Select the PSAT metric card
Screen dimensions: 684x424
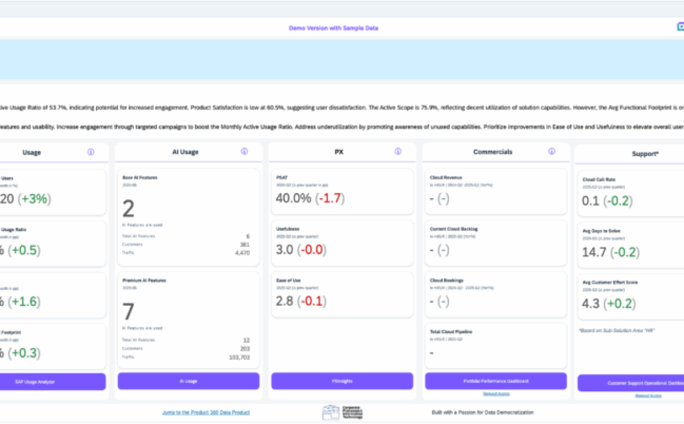pos(342,191)
